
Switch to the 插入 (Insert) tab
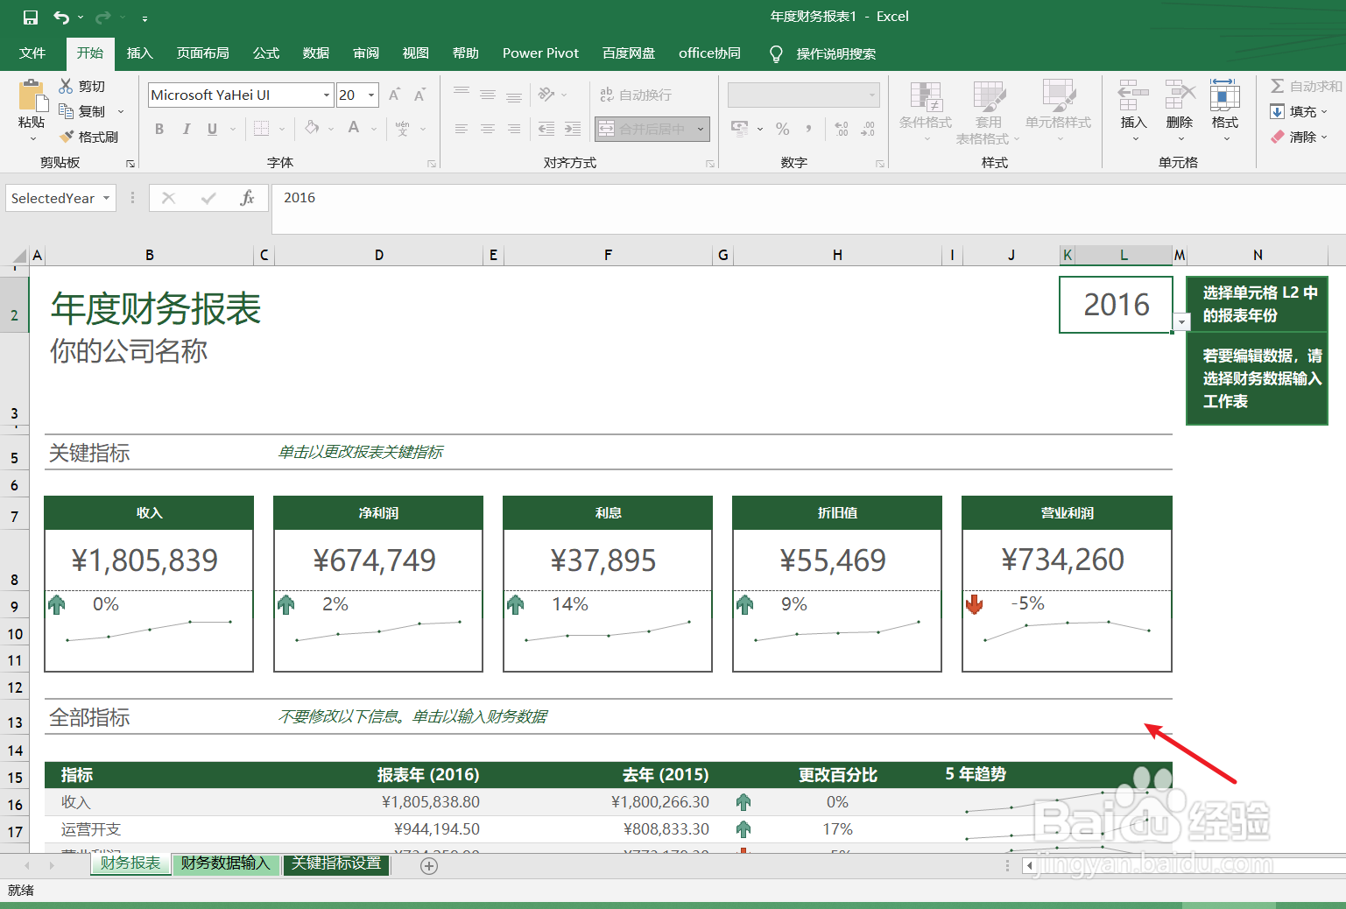tap(140, 53)
